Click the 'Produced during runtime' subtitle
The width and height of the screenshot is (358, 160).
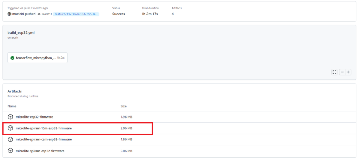[23, 96]
